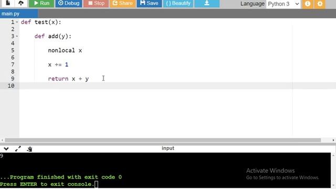Click the upload file icon
Screen dimensions: 336x189
pyautogui.click(x=21, y=3)
